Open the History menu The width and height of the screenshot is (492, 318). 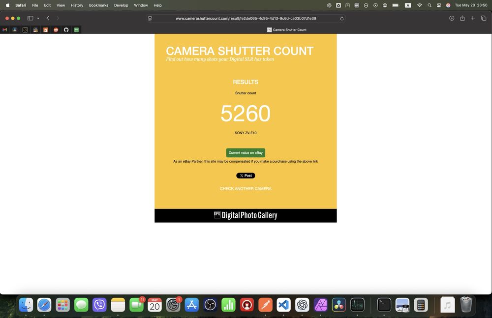pyautogui.click(x=77, y=5)
